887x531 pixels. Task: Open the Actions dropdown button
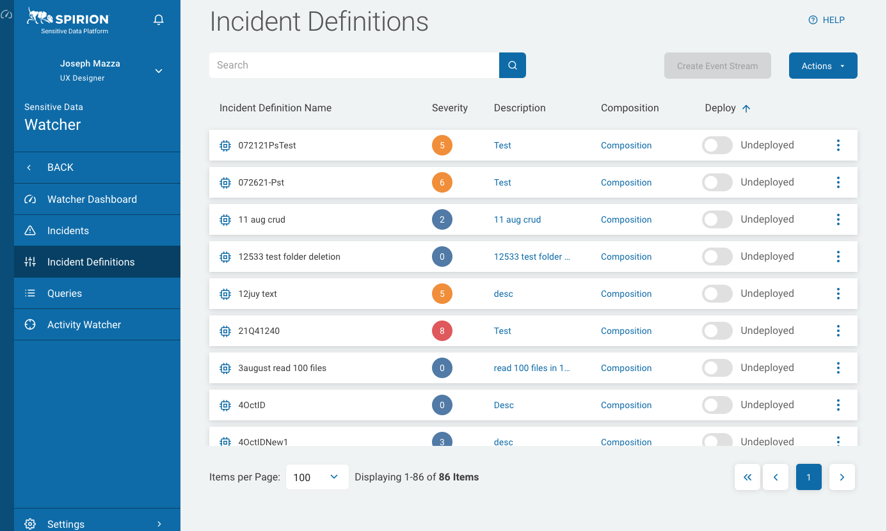[822, 66]
